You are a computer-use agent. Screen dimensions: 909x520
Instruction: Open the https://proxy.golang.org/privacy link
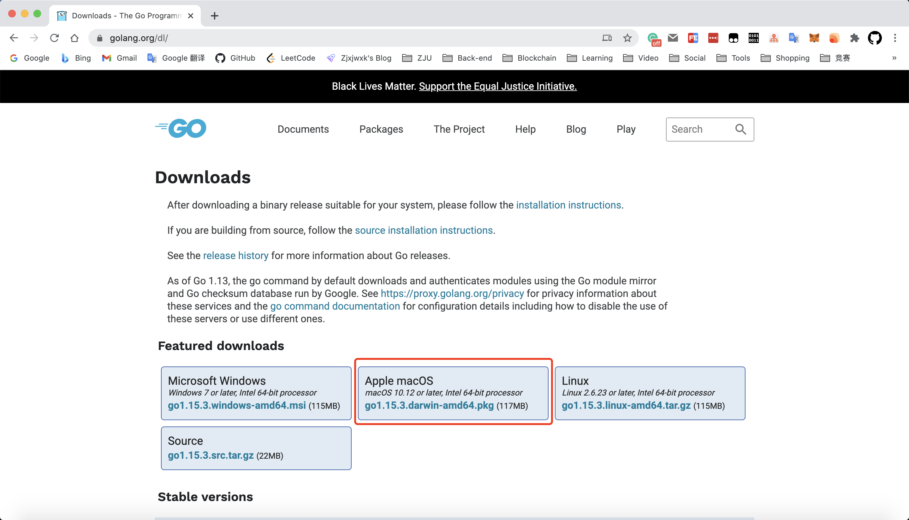[452, 293]
